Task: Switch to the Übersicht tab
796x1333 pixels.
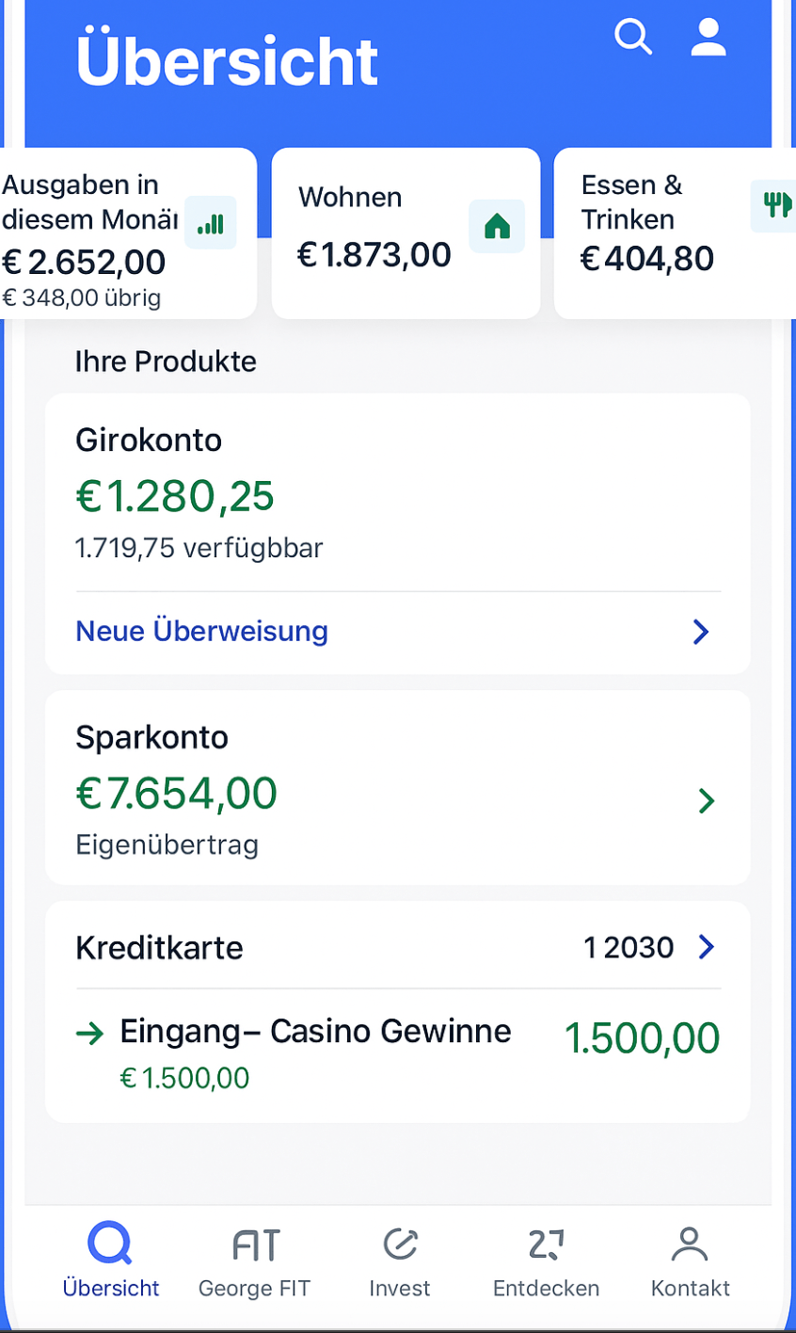Action: tap(111, 1260)
